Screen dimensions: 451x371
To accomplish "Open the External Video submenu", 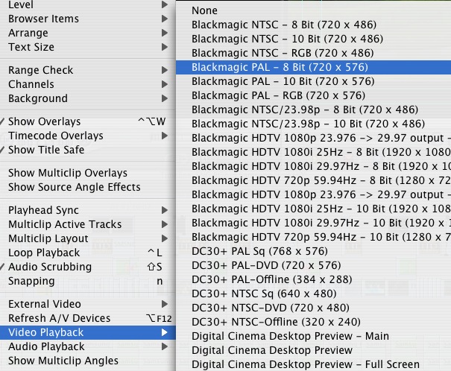I will coord(88,304).
